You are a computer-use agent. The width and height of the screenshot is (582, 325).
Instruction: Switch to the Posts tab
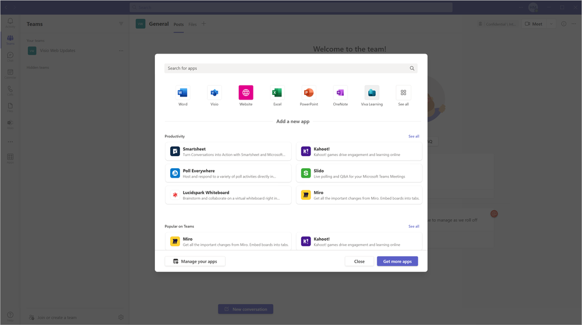[x=178, y=24]
